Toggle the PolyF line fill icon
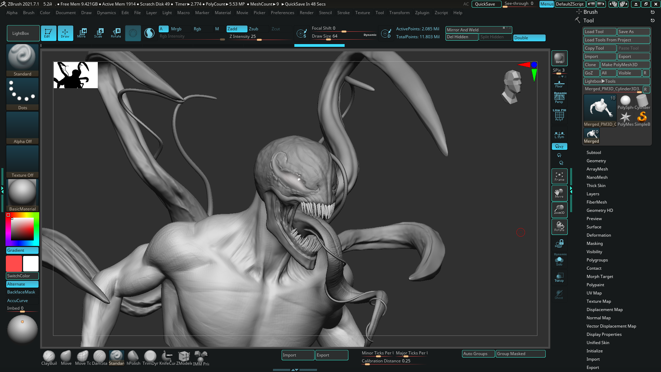Image resolution: width=661 pixels, height=372 pixels. coord(559,115)
